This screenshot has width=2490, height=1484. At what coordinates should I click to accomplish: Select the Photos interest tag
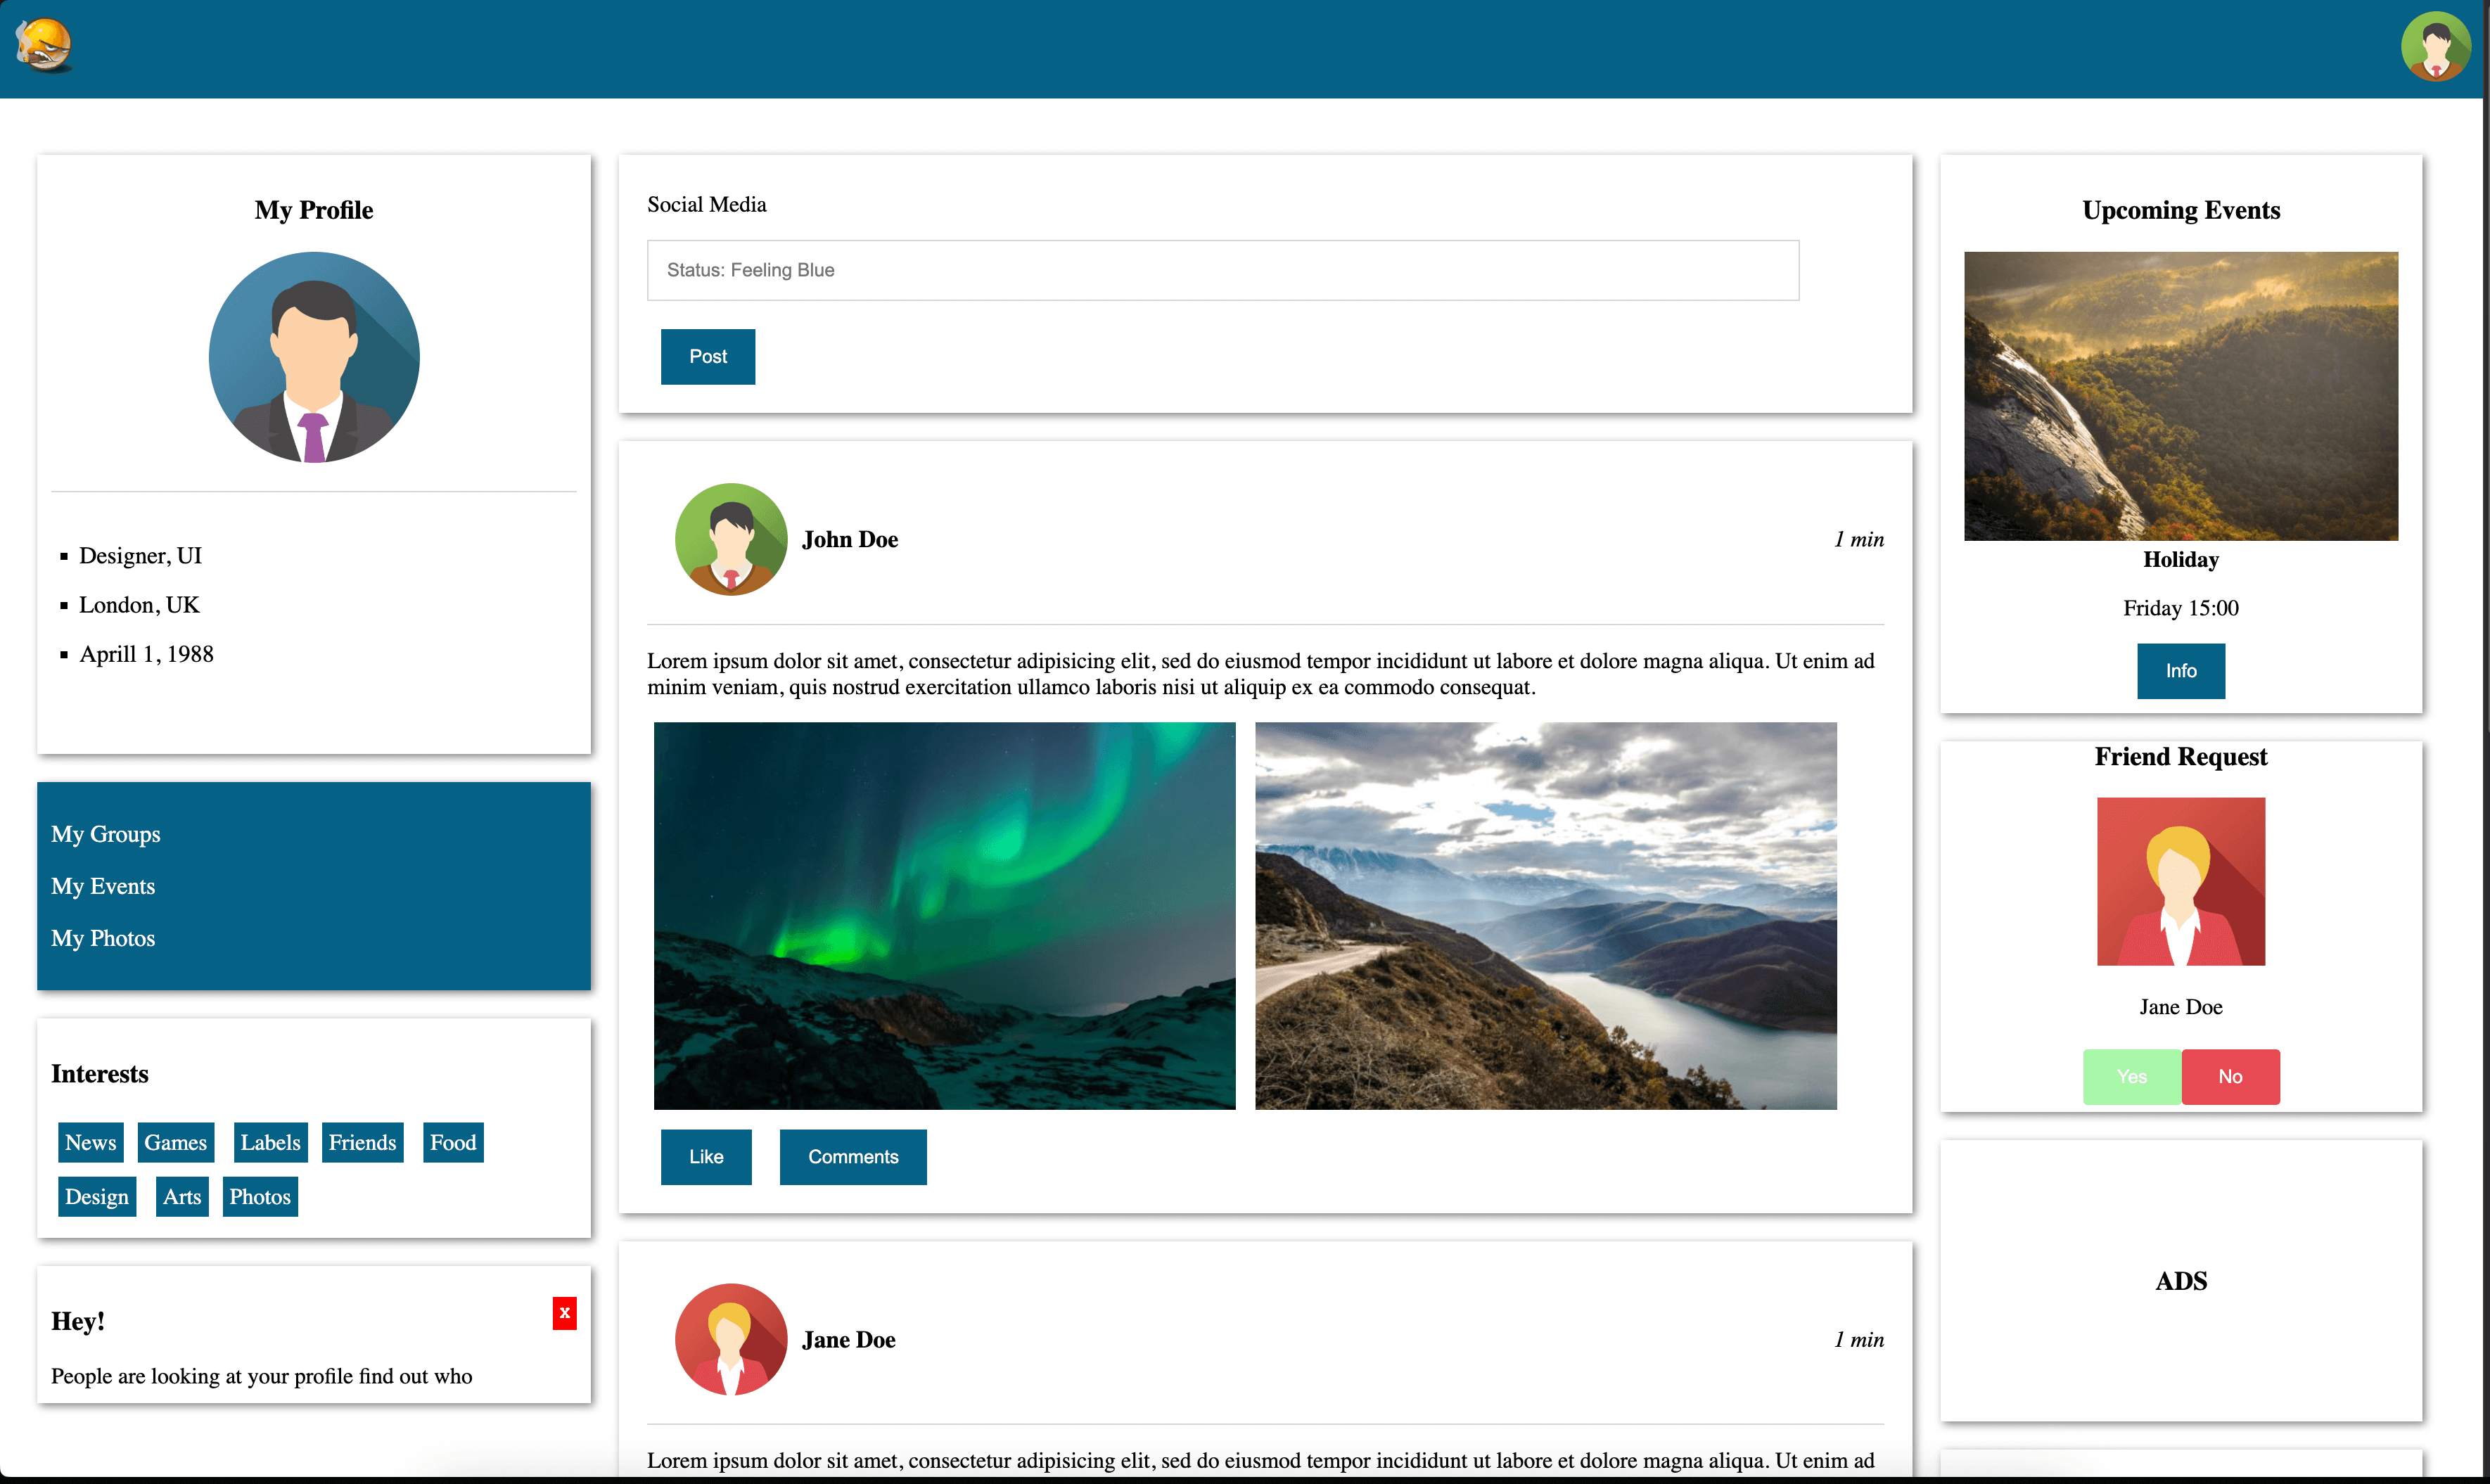260,1196
